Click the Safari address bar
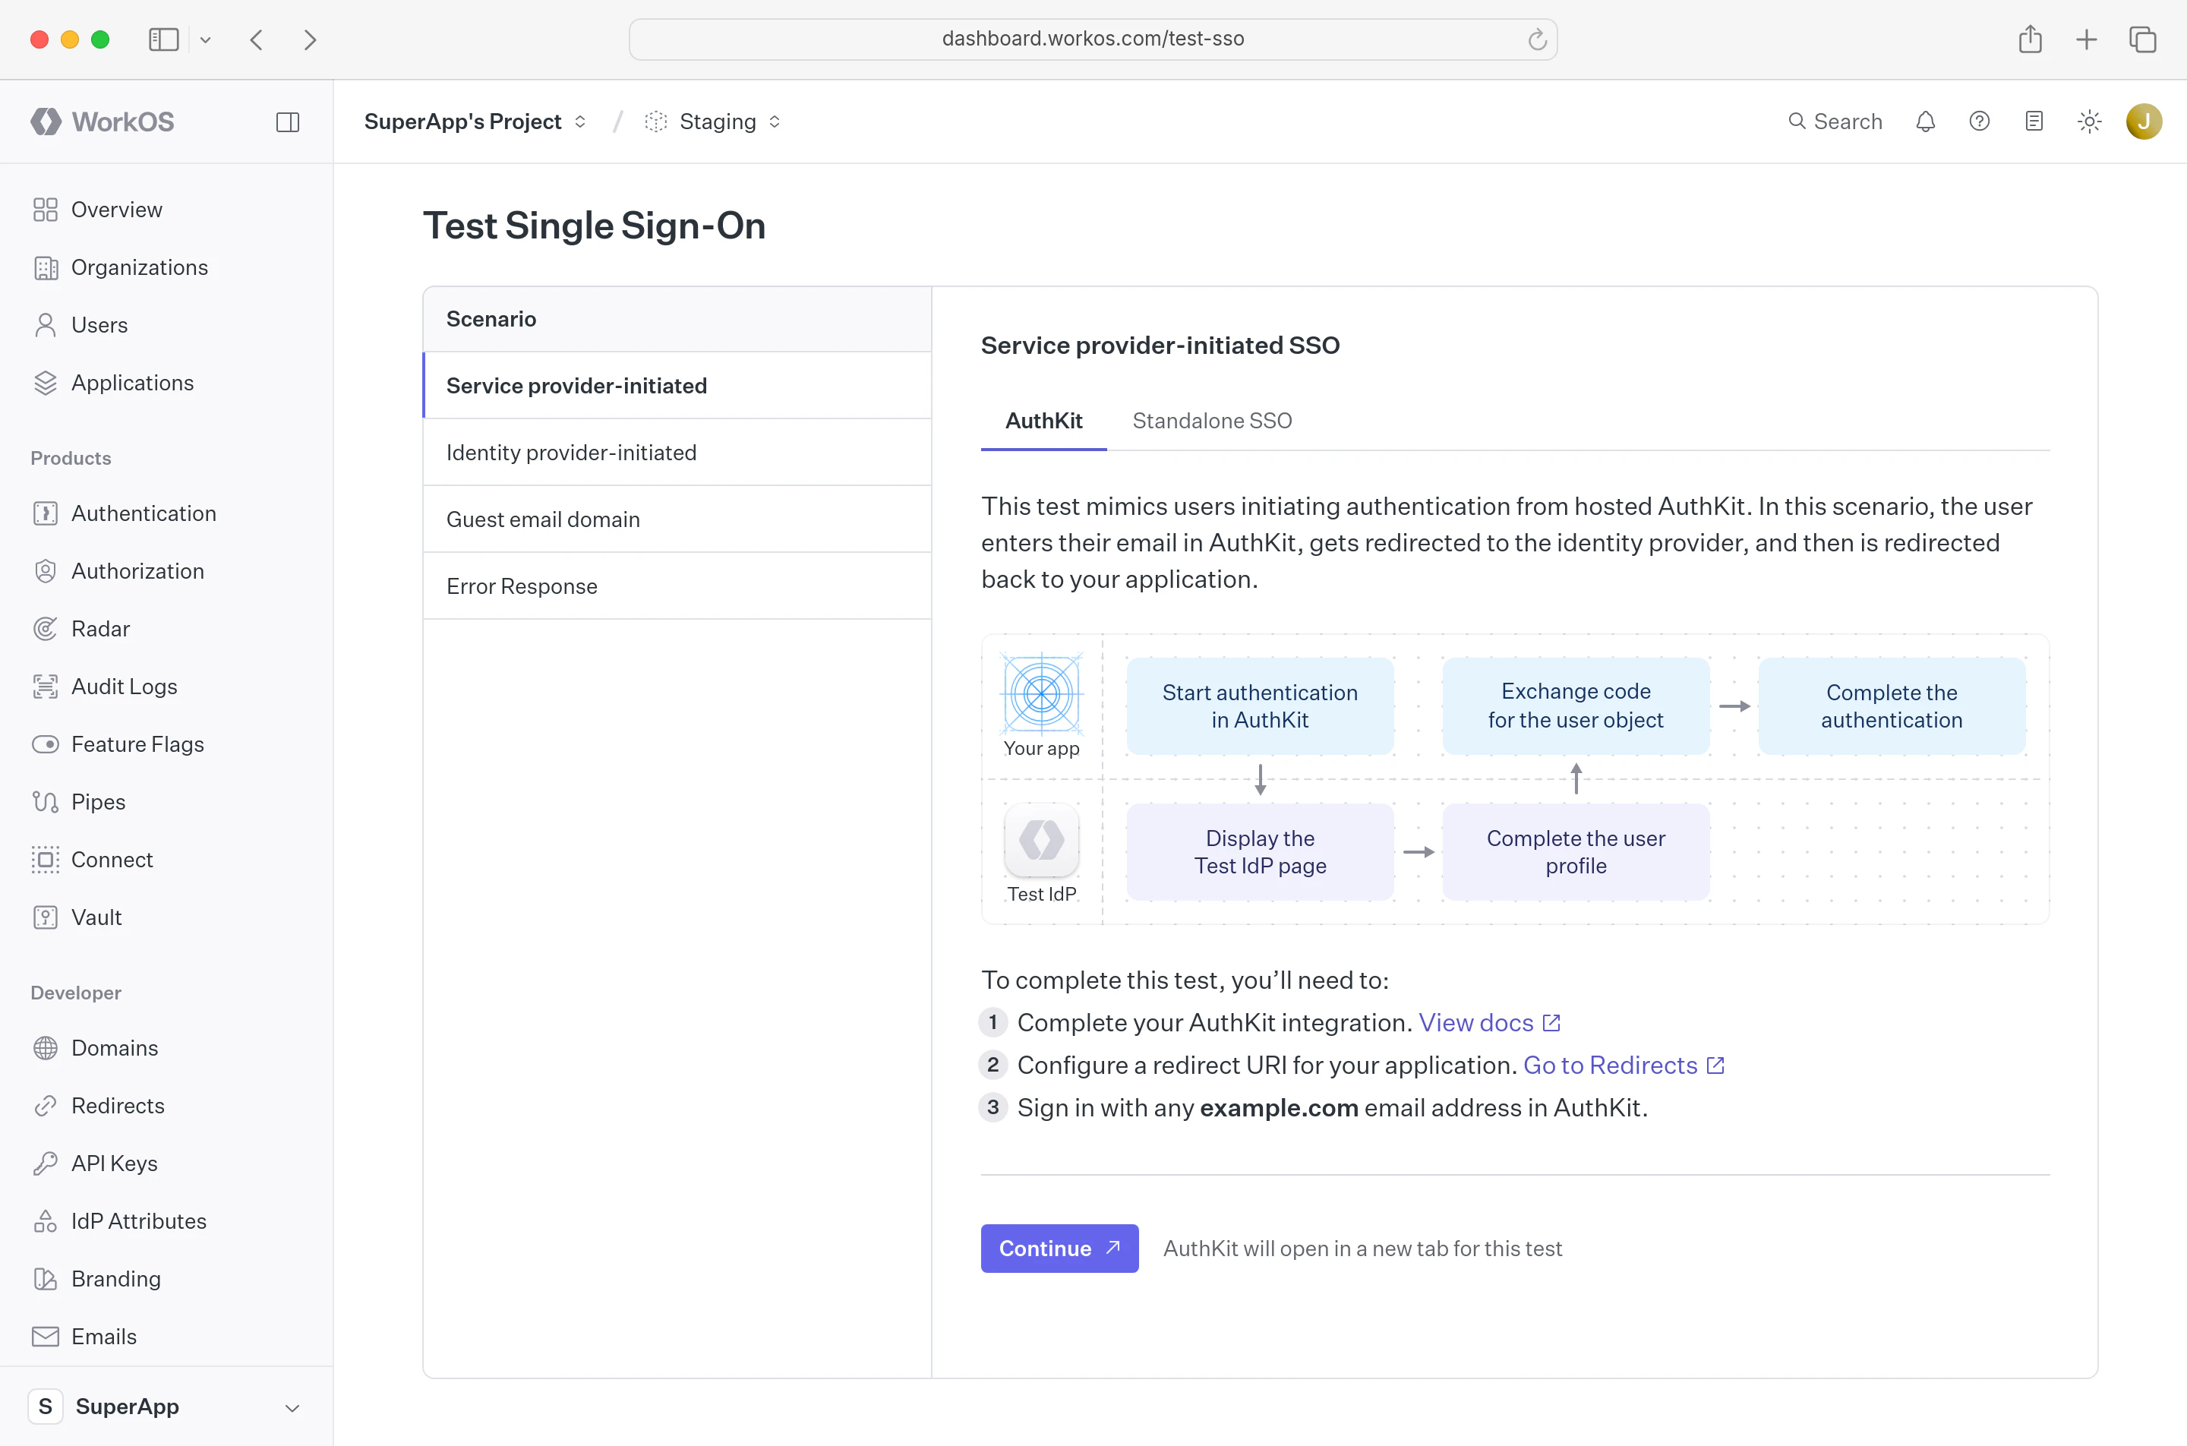Viewport: 2187px width, 1446px height. [1093, 39]
